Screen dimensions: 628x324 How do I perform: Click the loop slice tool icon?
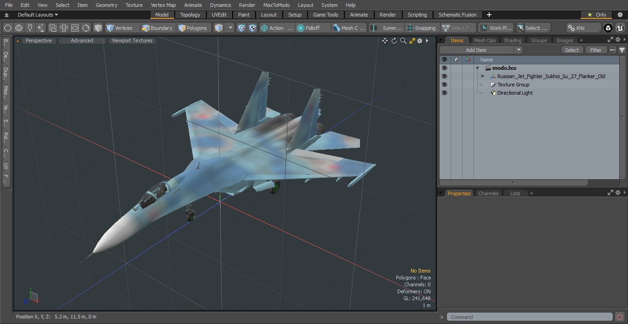52,28
